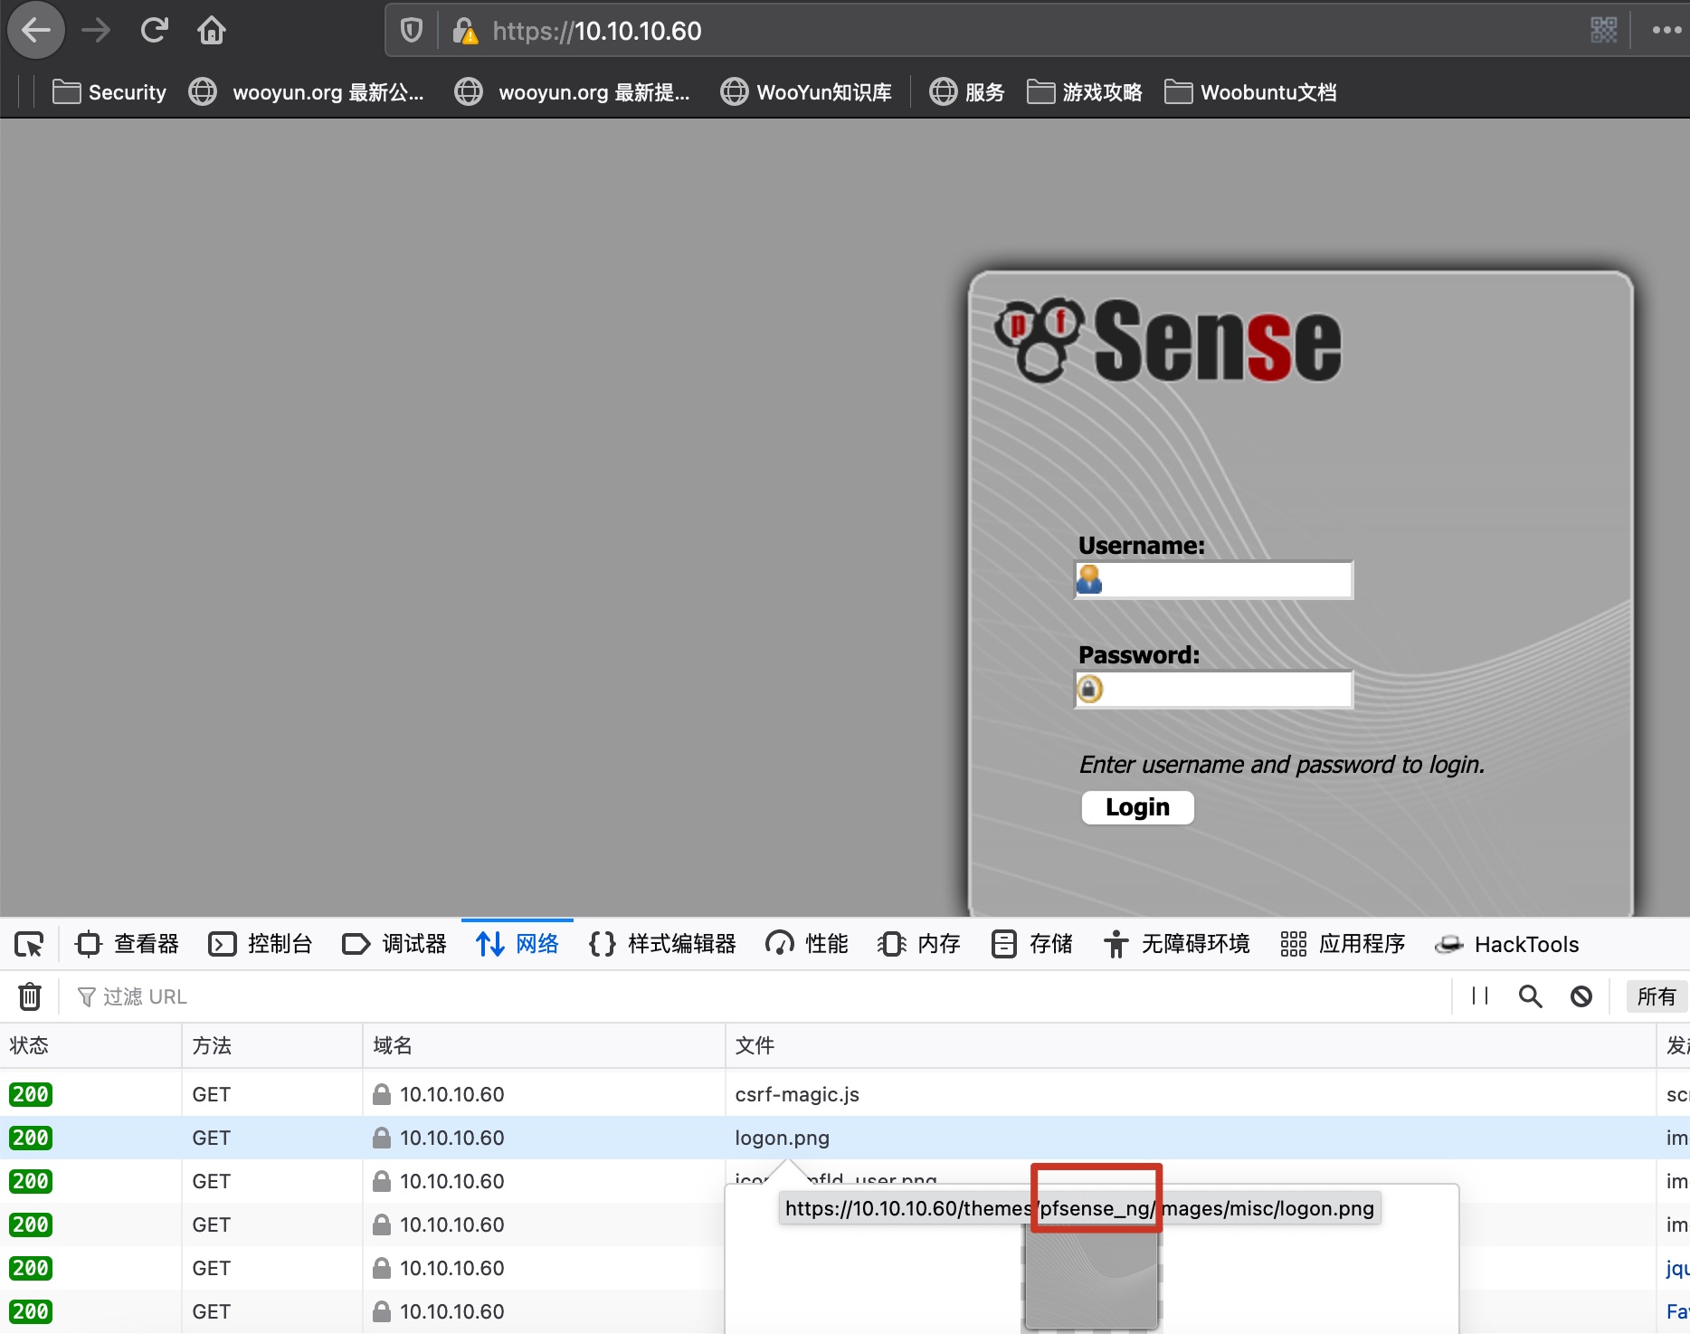Screen dimensions: 1690x1334
Task: Open the wooyun.org 最新提... bookmark
Action: tap(573, 92)
